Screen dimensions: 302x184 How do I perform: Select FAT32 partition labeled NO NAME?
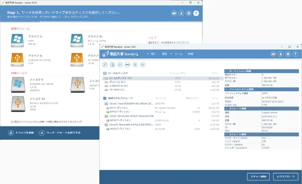(163, 129)
